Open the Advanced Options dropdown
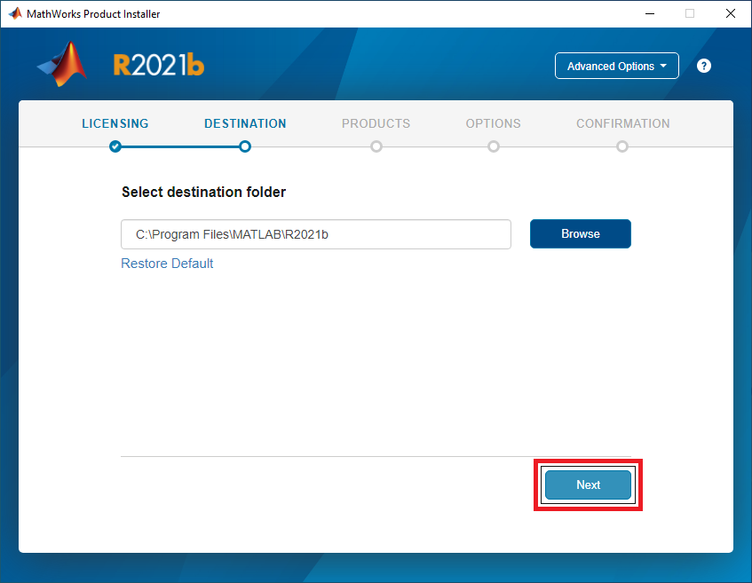Screen dimensions: 752x583 [x=616, y=66]
